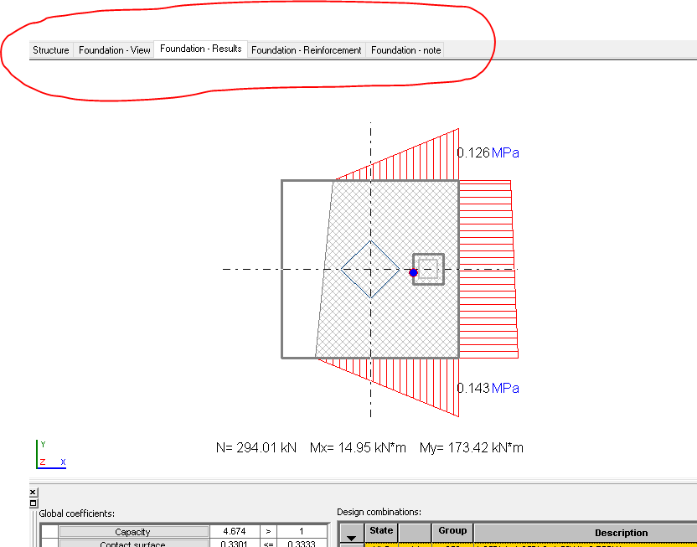697x547 pixels.
Task: Switch to the "Structure" tab
Action: click(x=50, y=49)
